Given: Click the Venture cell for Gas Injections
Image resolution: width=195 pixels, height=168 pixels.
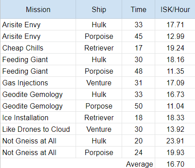Looking at the screenshot, I should (99, 83).
